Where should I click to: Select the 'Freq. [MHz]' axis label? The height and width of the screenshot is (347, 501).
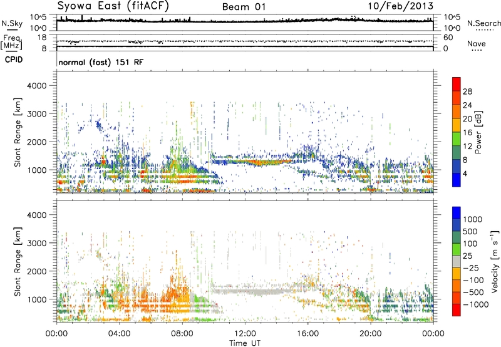[x=12, y=43]
